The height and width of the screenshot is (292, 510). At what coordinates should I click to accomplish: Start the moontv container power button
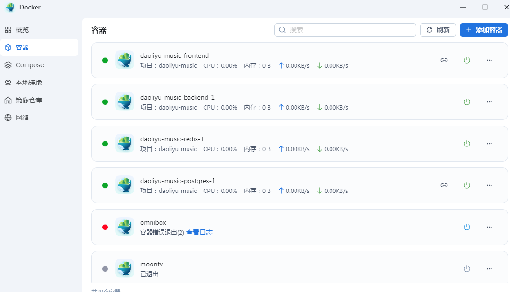pos(467,269)
